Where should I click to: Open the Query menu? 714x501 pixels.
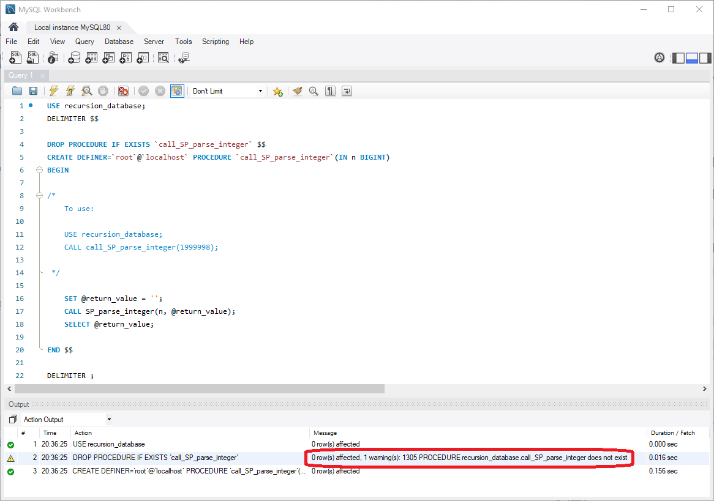[85, 42]
